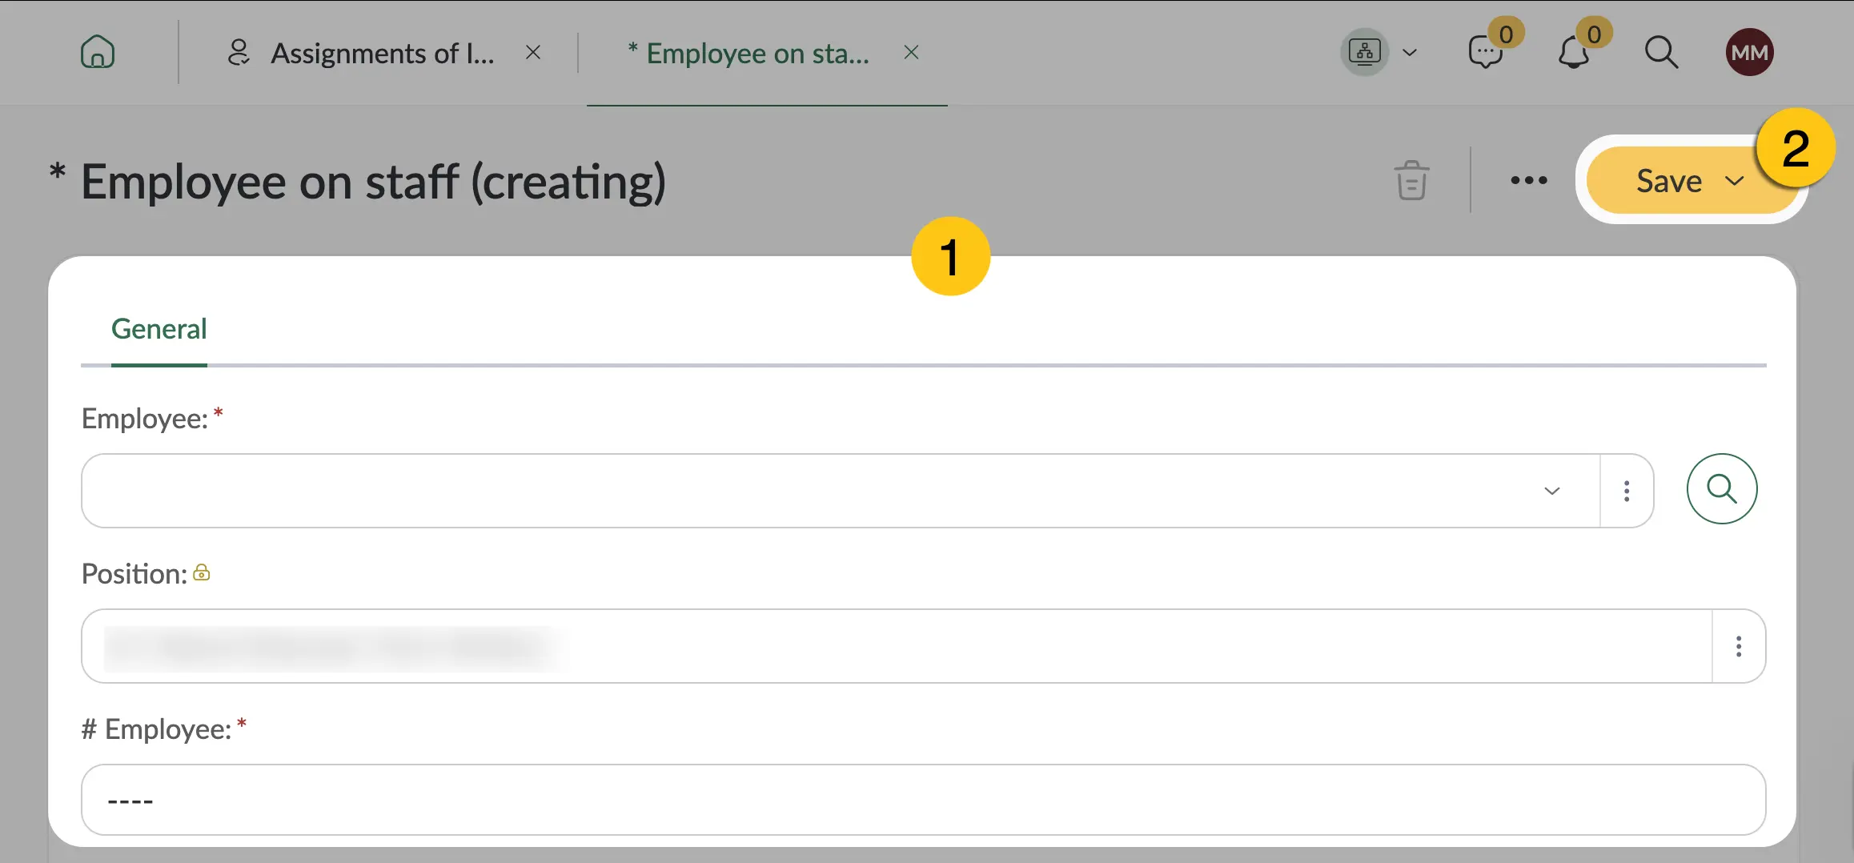This screenshot has height=863, width=1854.
Task: Click the # Employee input field
Action: pyautogui.click(x=923, y=800)
